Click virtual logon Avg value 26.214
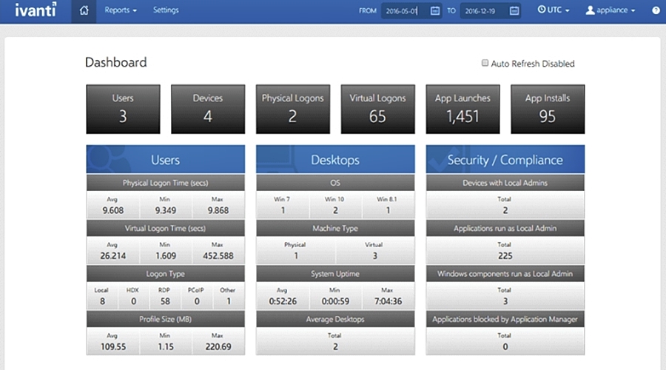666x370 pixels. [113, 256]
